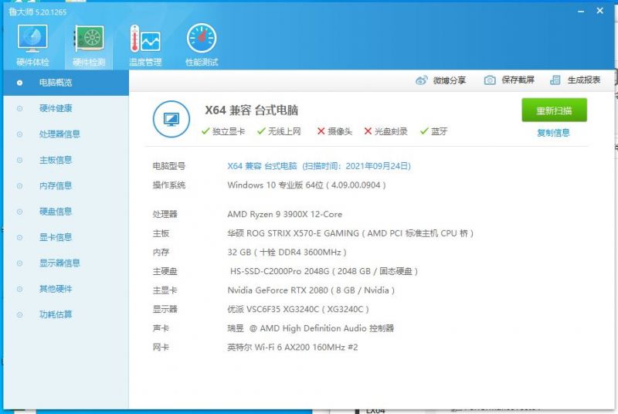Click the 优派 VSC6F35 XG3240C monitor text
The width and height of the screenshot is (618, 414).
298,309
